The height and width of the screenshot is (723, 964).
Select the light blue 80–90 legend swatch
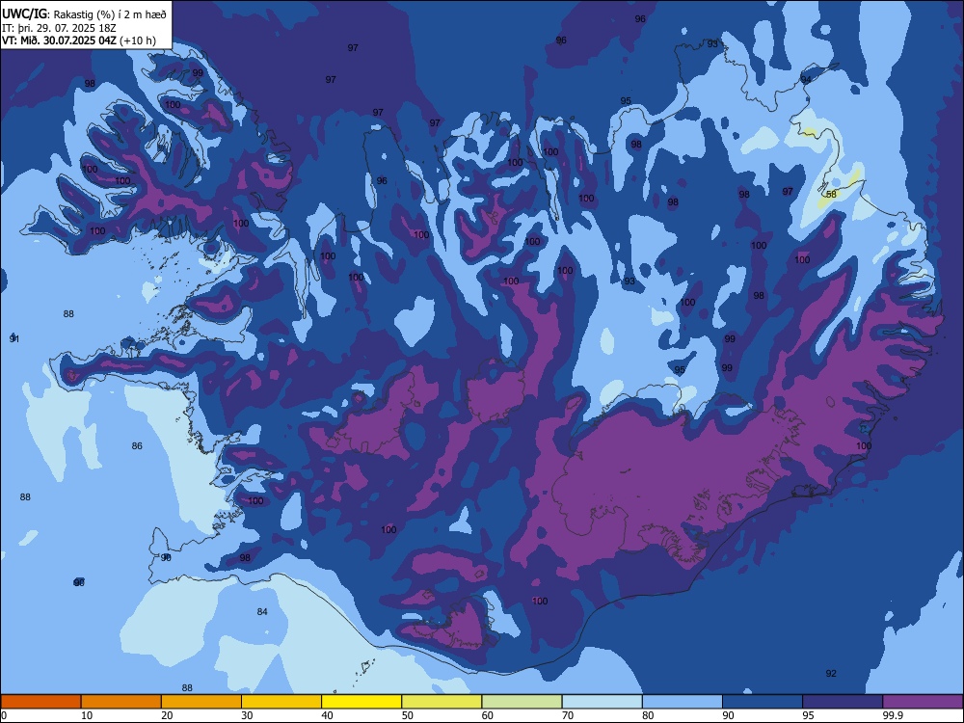[683, 702]
